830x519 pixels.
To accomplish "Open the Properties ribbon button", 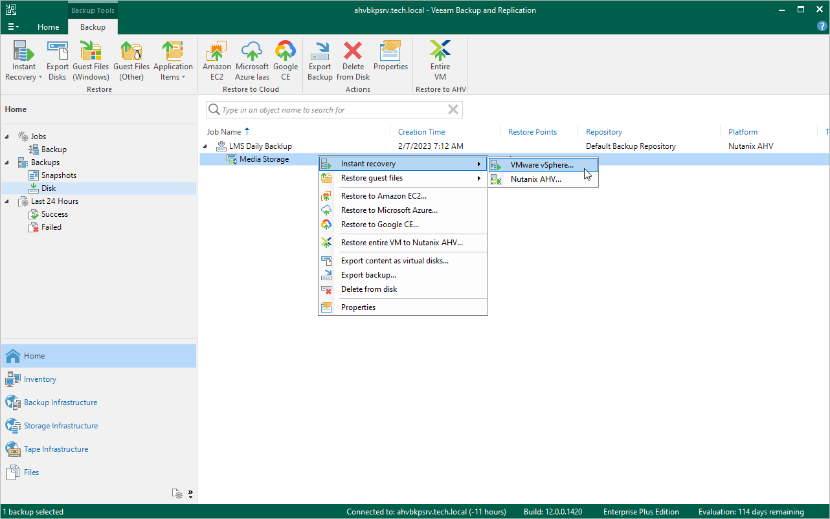I will 390,56.
